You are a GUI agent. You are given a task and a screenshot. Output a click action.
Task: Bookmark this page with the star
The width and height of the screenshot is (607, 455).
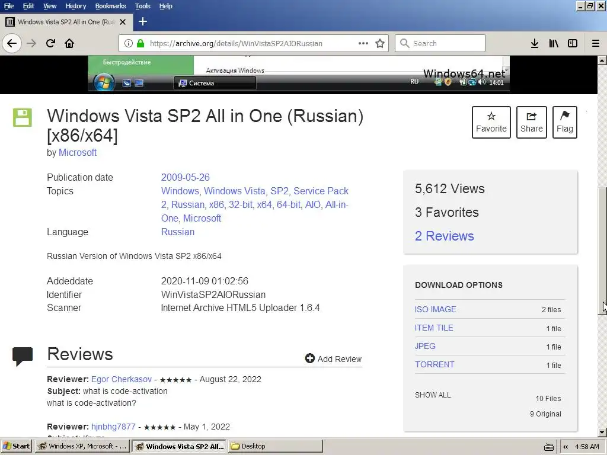click(x=380, y=43)
